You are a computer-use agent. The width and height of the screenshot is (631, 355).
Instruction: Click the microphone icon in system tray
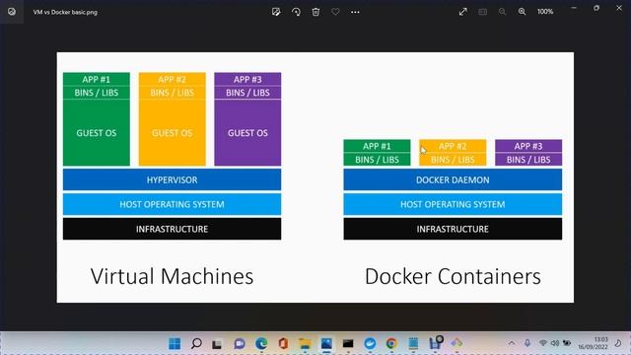point(527,343)
